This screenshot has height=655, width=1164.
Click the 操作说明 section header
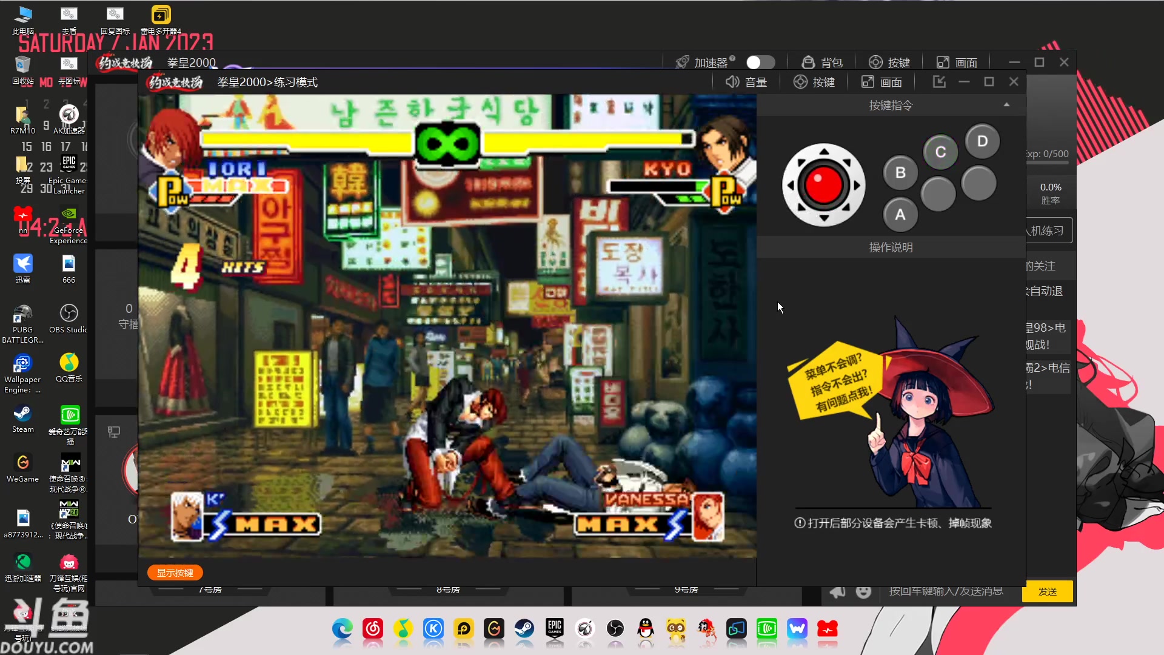pyautogui.click(x=891, y=247)
